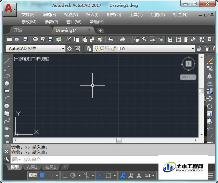Image resolution: width=218 pixels, height=183 pixels.
Task: Expand the layer list dropdown arrow
Action: pos(193,49)
